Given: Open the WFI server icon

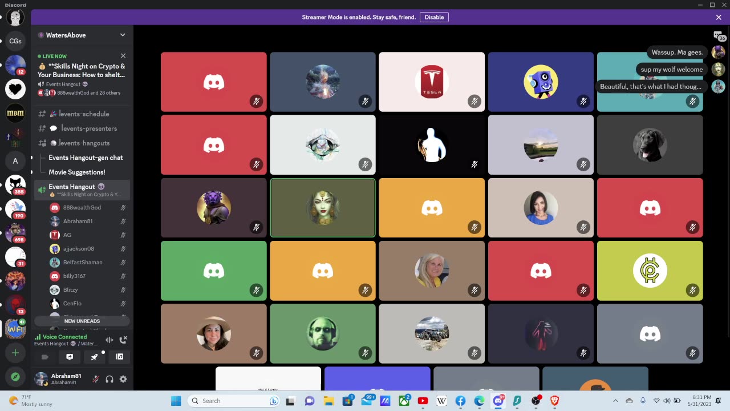Looking at the screenshot, I should (15, 329).
